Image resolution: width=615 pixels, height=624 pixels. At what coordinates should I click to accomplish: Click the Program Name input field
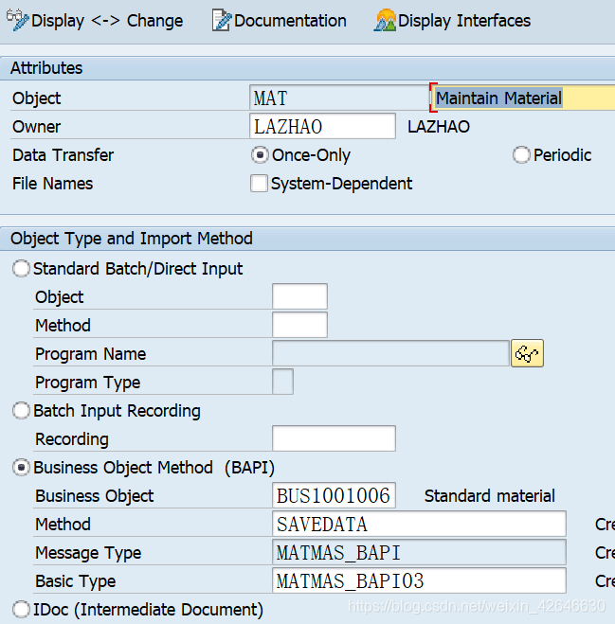[x=390, y=353]
